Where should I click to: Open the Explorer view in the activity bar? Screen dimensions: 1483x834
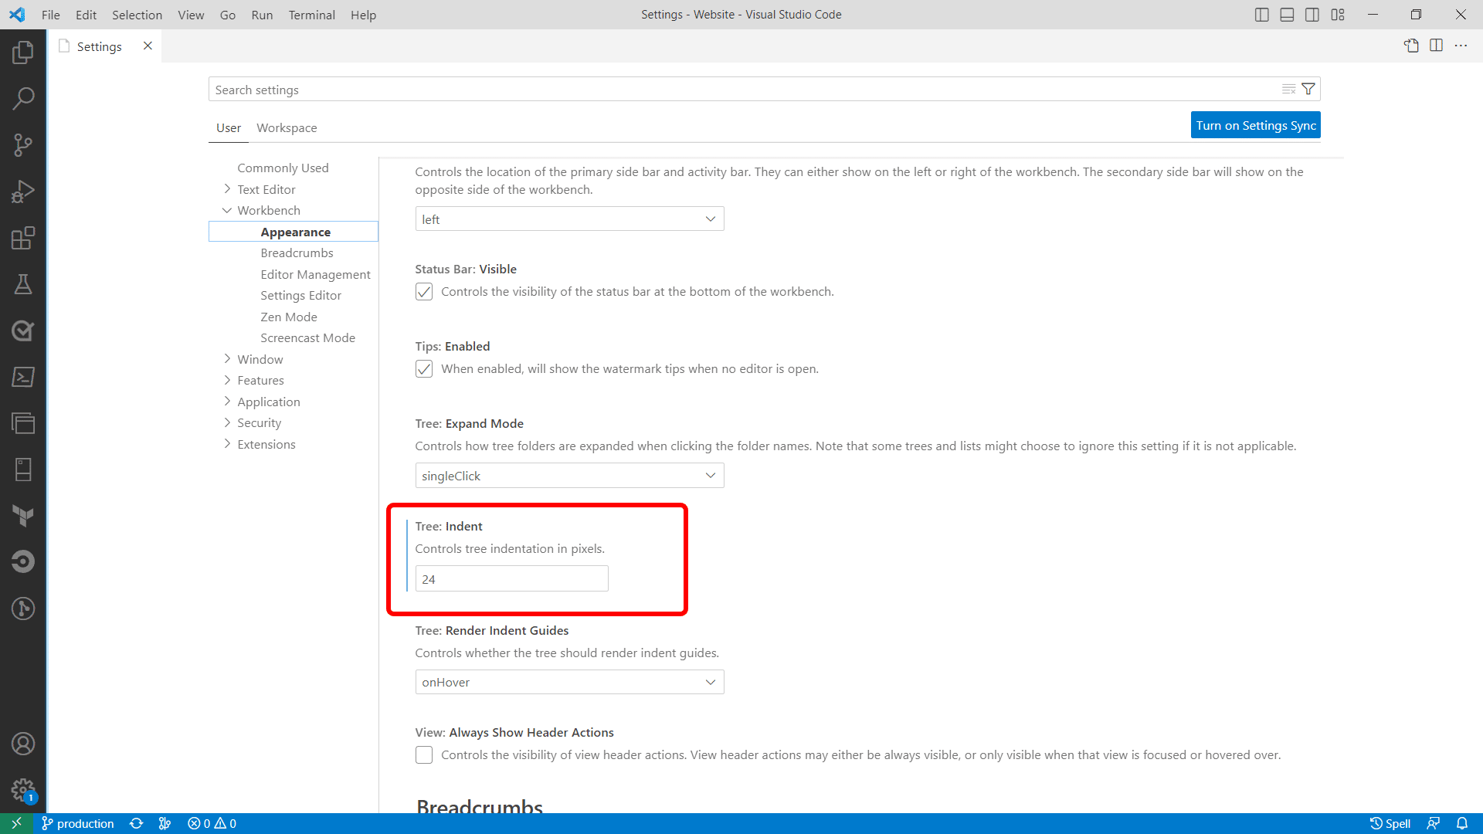pyautogui.click(x=23, y=53)
